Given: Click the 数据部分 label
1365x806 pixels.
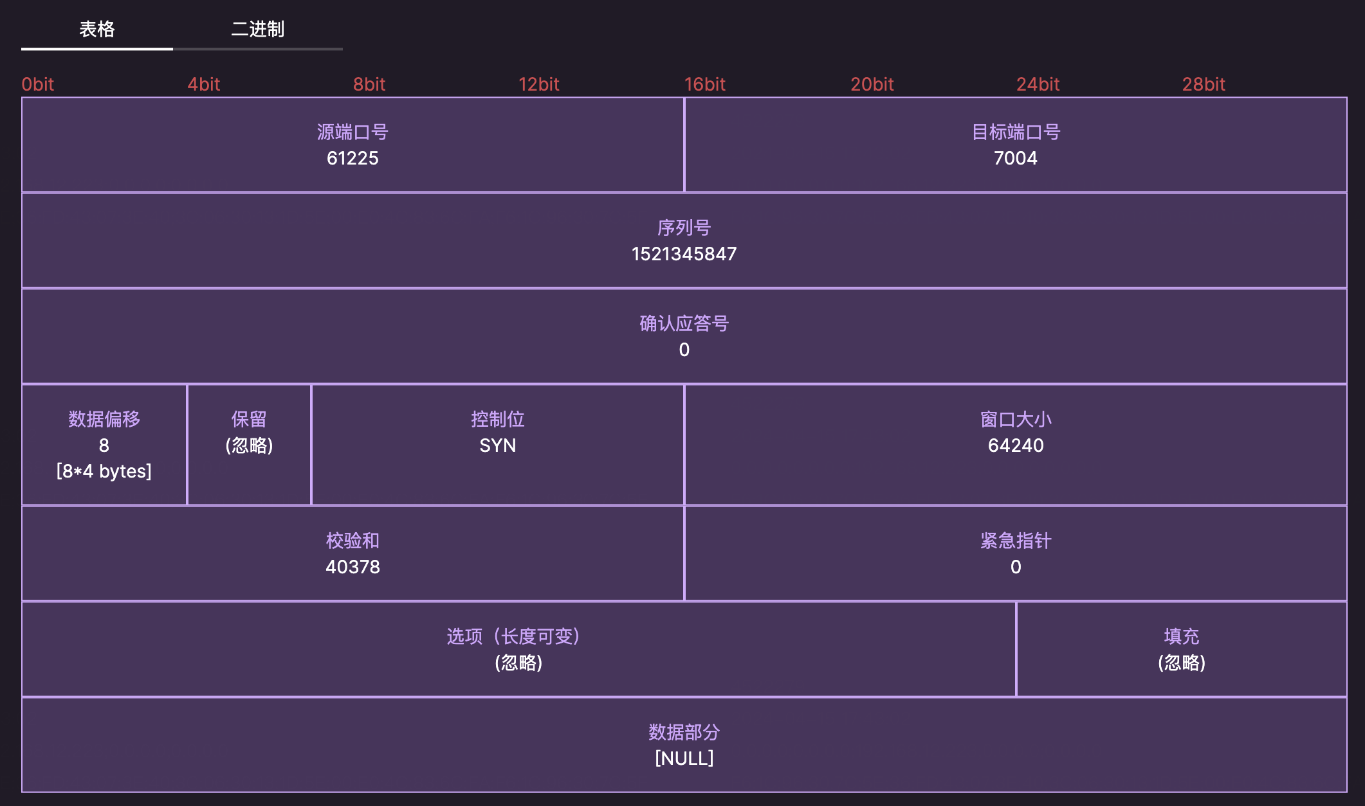Looking at the screenshot, I should (x=684, y=732).
